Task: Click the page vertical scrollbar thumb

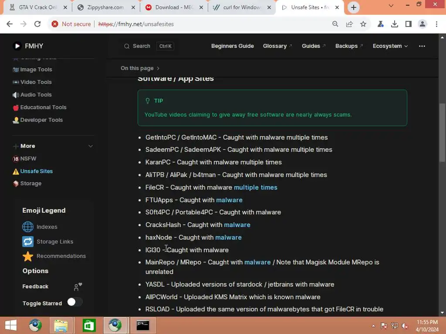Action: point(443,133)
